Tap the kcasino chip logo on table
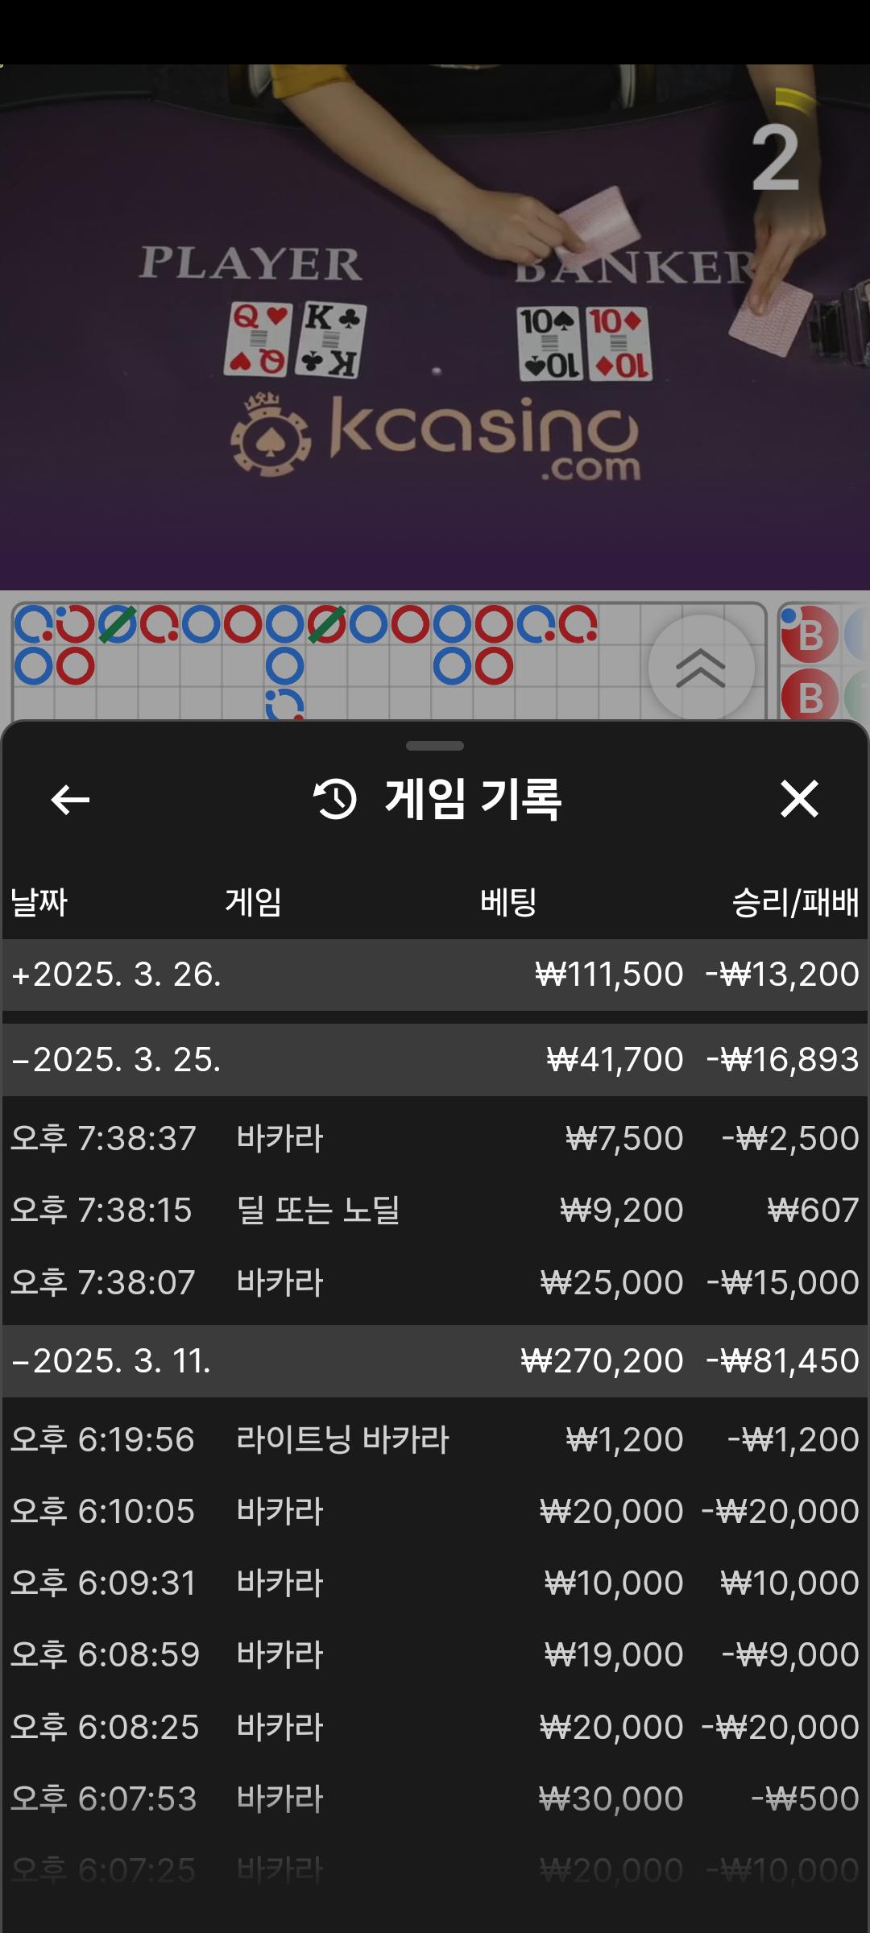 coord(270,435)
